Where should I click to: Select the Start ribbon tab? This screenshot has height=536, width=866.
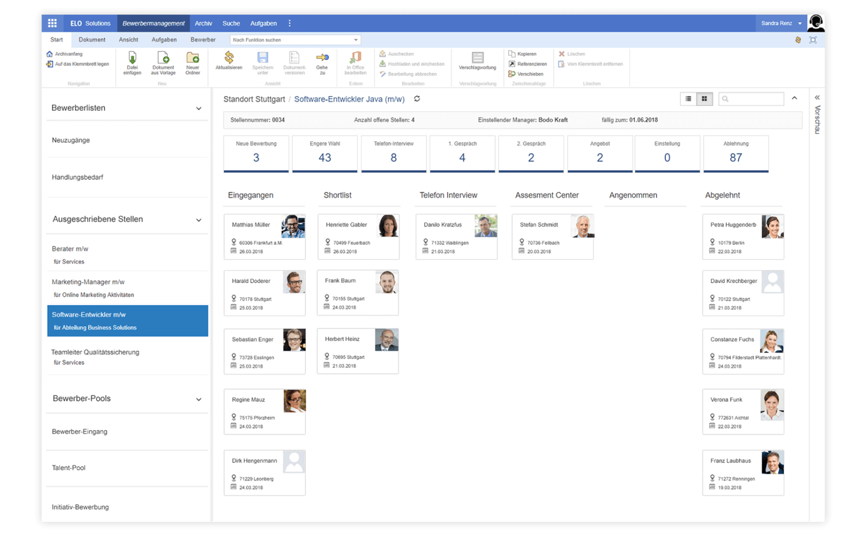coord(57,40)
